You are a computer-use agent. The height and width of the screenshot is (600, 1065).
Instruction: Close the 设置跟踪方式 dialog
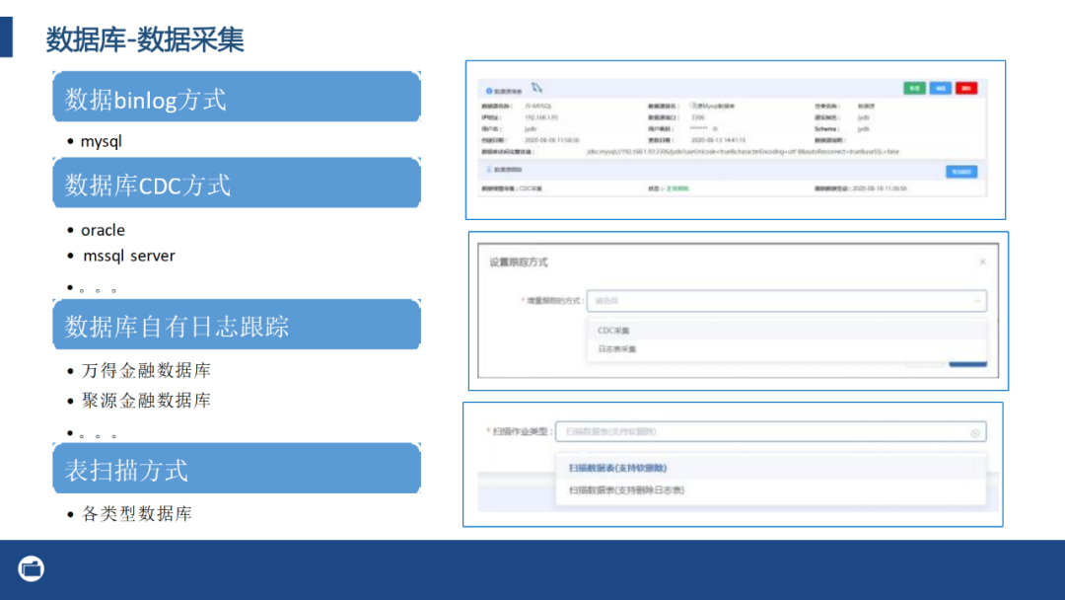tap(982, 262)
